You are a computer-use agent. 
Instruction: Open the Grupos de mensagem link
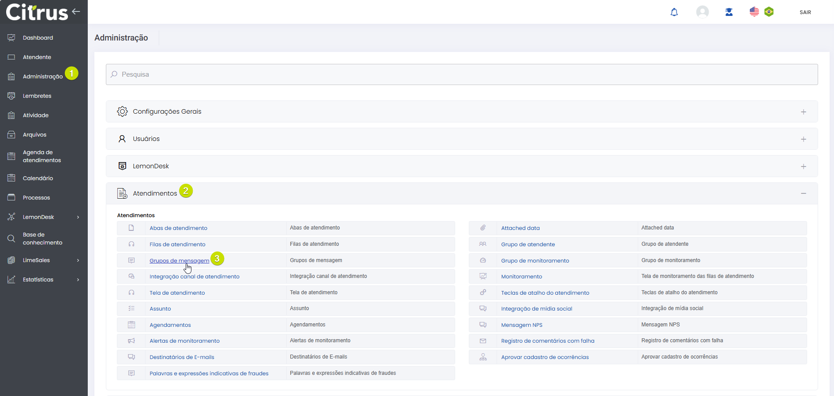point(179,261)
